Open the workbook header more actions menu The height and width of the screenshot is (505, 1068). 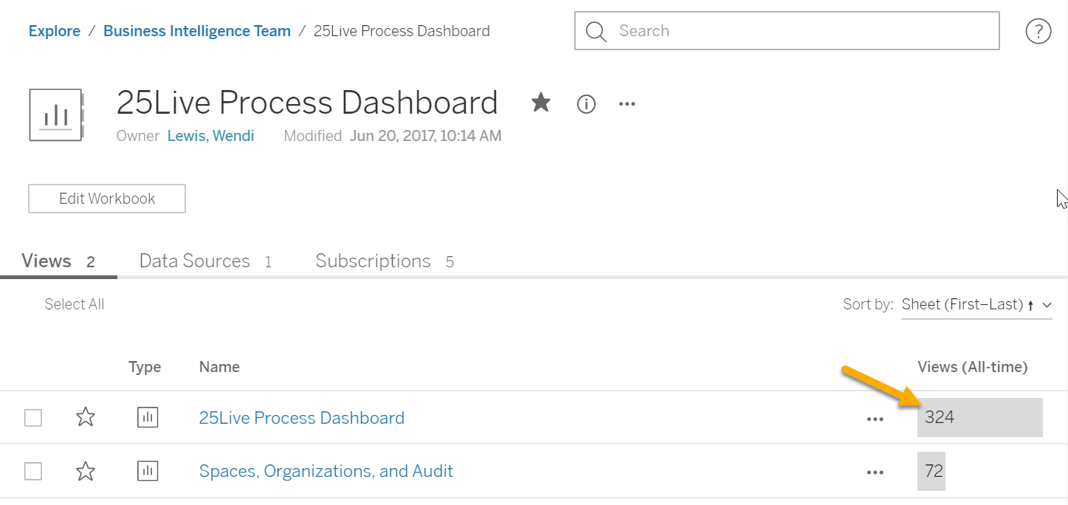point(627,104)
